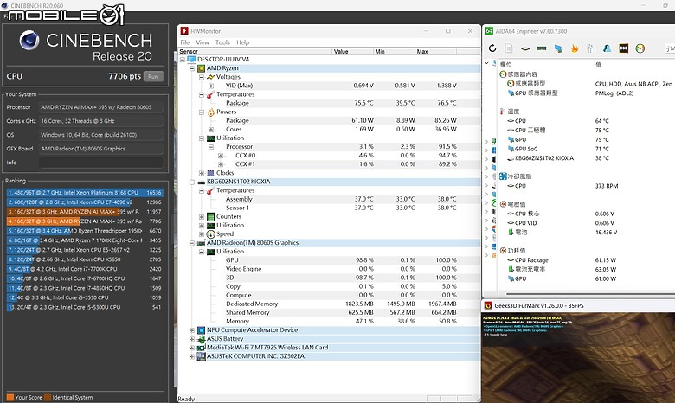Open the File menu in HWMonitor
Screen dimensions: 675x403
(185, 42)
